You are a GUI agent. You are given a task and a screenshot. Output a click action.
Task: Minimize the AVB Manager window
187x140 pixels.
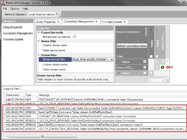click(181, 2)
